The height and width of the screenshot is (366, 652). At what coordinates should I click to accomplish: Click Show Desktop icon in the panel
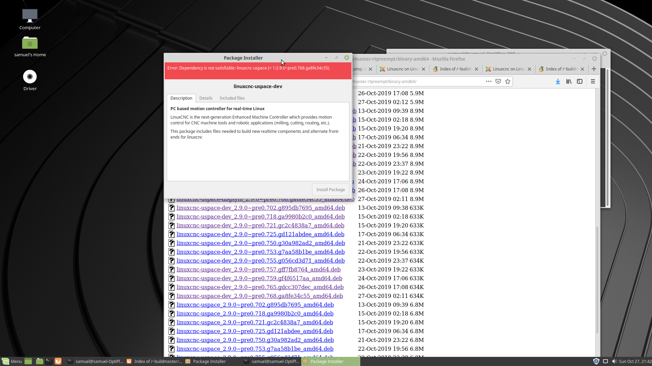(x=28, y=361)
